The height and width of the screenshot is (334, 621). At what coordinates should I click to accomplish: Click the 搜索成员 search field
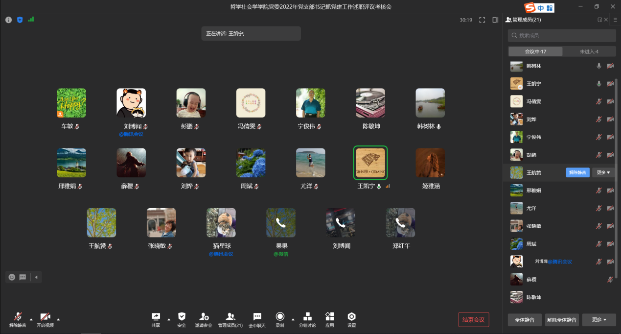point(562,35)
